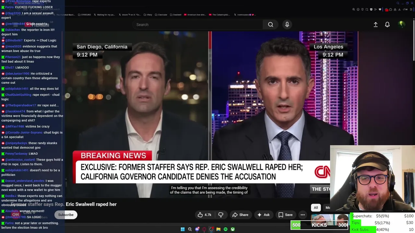Open the Xbox app from the taskbar
Screen dimensions: 415x233
pyautogui.click(x=233, y=229)
